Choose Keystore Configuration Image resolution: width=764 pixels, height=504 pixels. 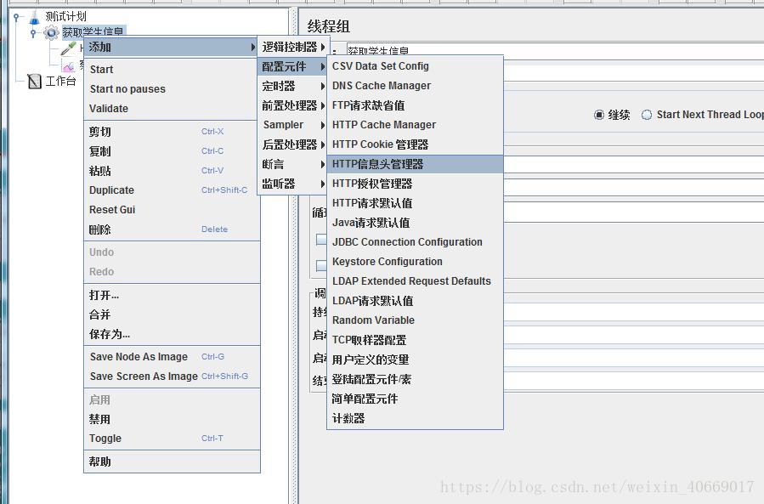tap(415, 261)
